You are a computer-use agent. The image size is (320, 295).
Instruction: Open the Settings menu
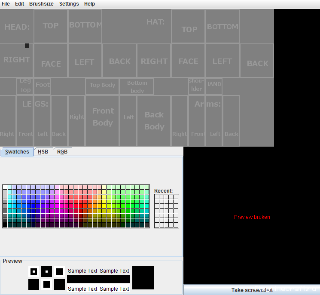click(69, 4)
